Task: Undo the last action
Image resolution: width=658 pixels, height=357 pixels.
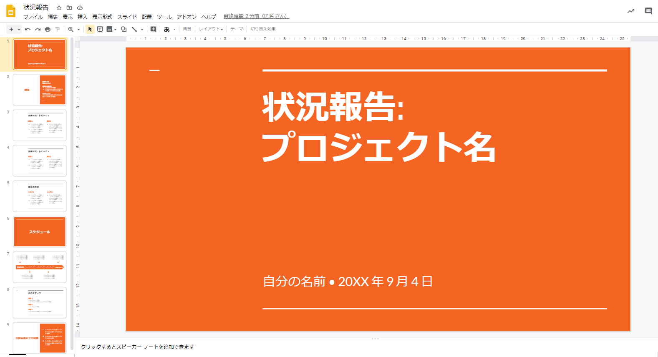Action: pyautogui.click(x=28, y=29)
